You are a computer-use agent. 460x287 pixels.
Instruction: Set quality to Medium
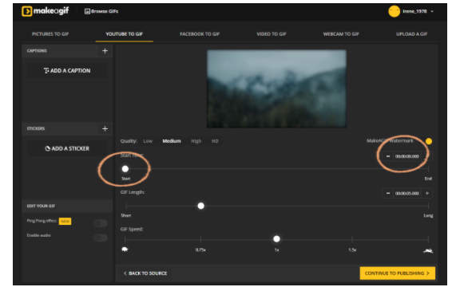[x=172, y=141]
